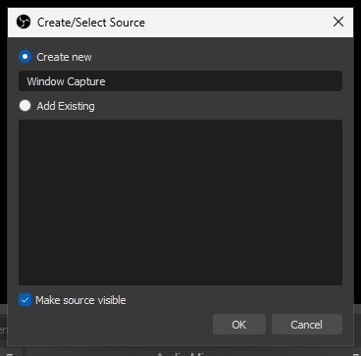
Task: Click the "Make source visible" label text
Action: click(80, 300)
